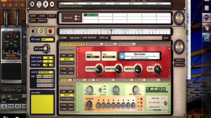Toggle the Filter effect checkbox

pyautogui.click(x=70, y=80)
